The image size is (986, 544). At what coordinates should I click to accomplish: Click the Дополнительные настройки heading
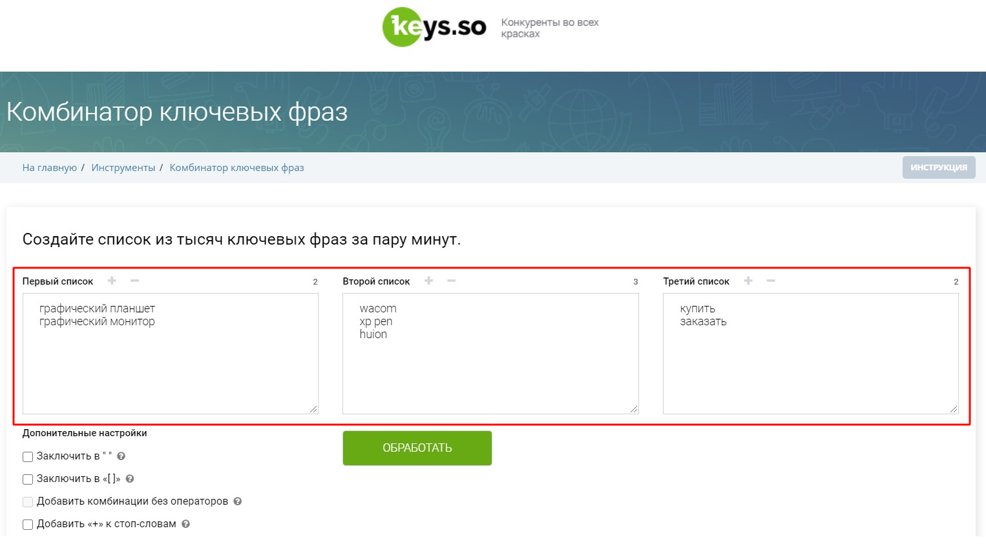coord(85,433)
